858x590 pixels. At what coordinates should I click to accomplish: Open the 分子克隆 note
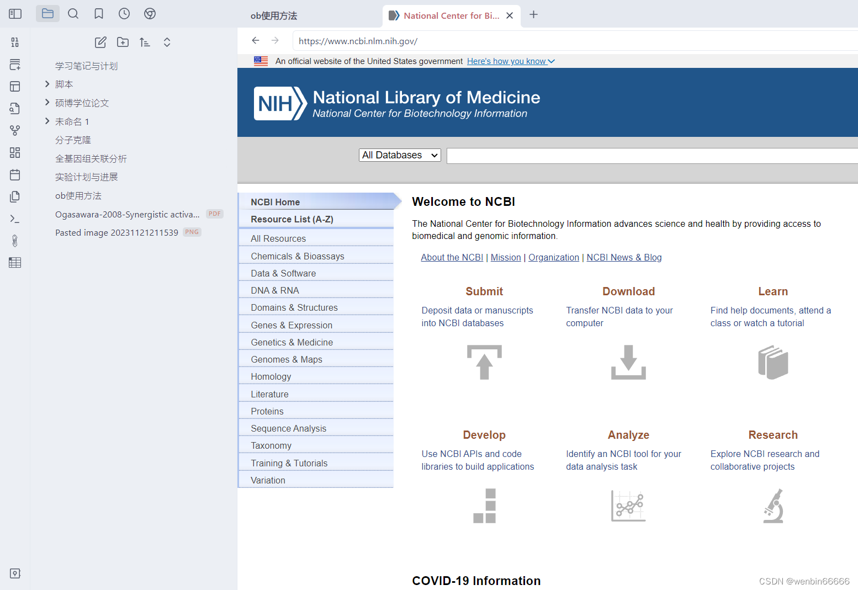tap(73, 140)
